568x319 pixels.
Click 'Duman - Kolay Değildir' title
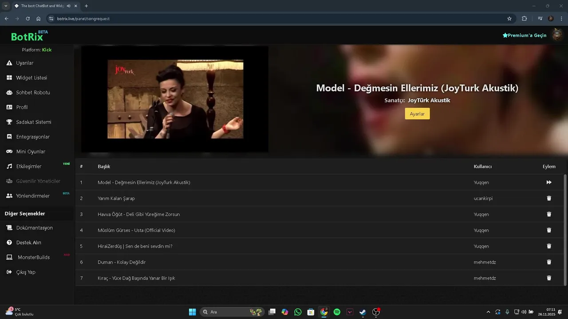[122, 262]
